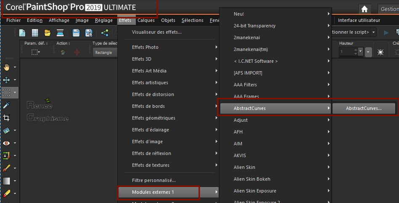The height and width of the screenshot is (203, 399).
Task: Open the Affichage menu
Action: click(59, 20)
